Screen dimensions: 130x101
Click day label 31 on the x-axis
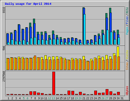pyautogui.click(x=122, y=98)
